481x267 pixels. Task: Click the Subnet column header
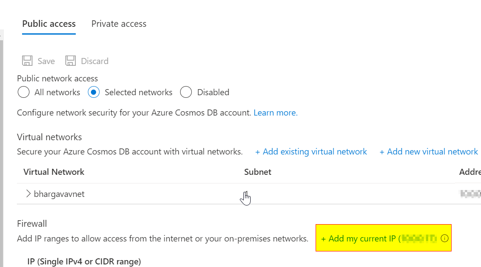tap(257, 172)
